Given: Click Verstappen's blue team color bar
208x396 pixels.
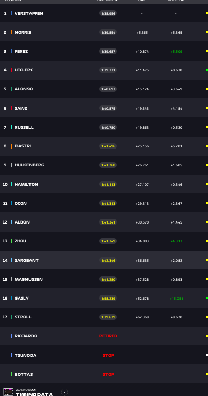Looking at the screenshot, I should (11, 13).
